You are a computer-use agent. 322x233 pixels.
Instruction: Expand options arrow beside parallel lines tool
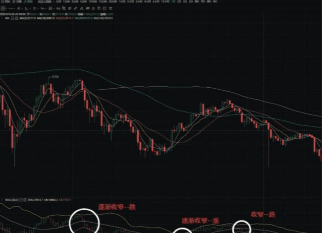[x=38, y=8]
